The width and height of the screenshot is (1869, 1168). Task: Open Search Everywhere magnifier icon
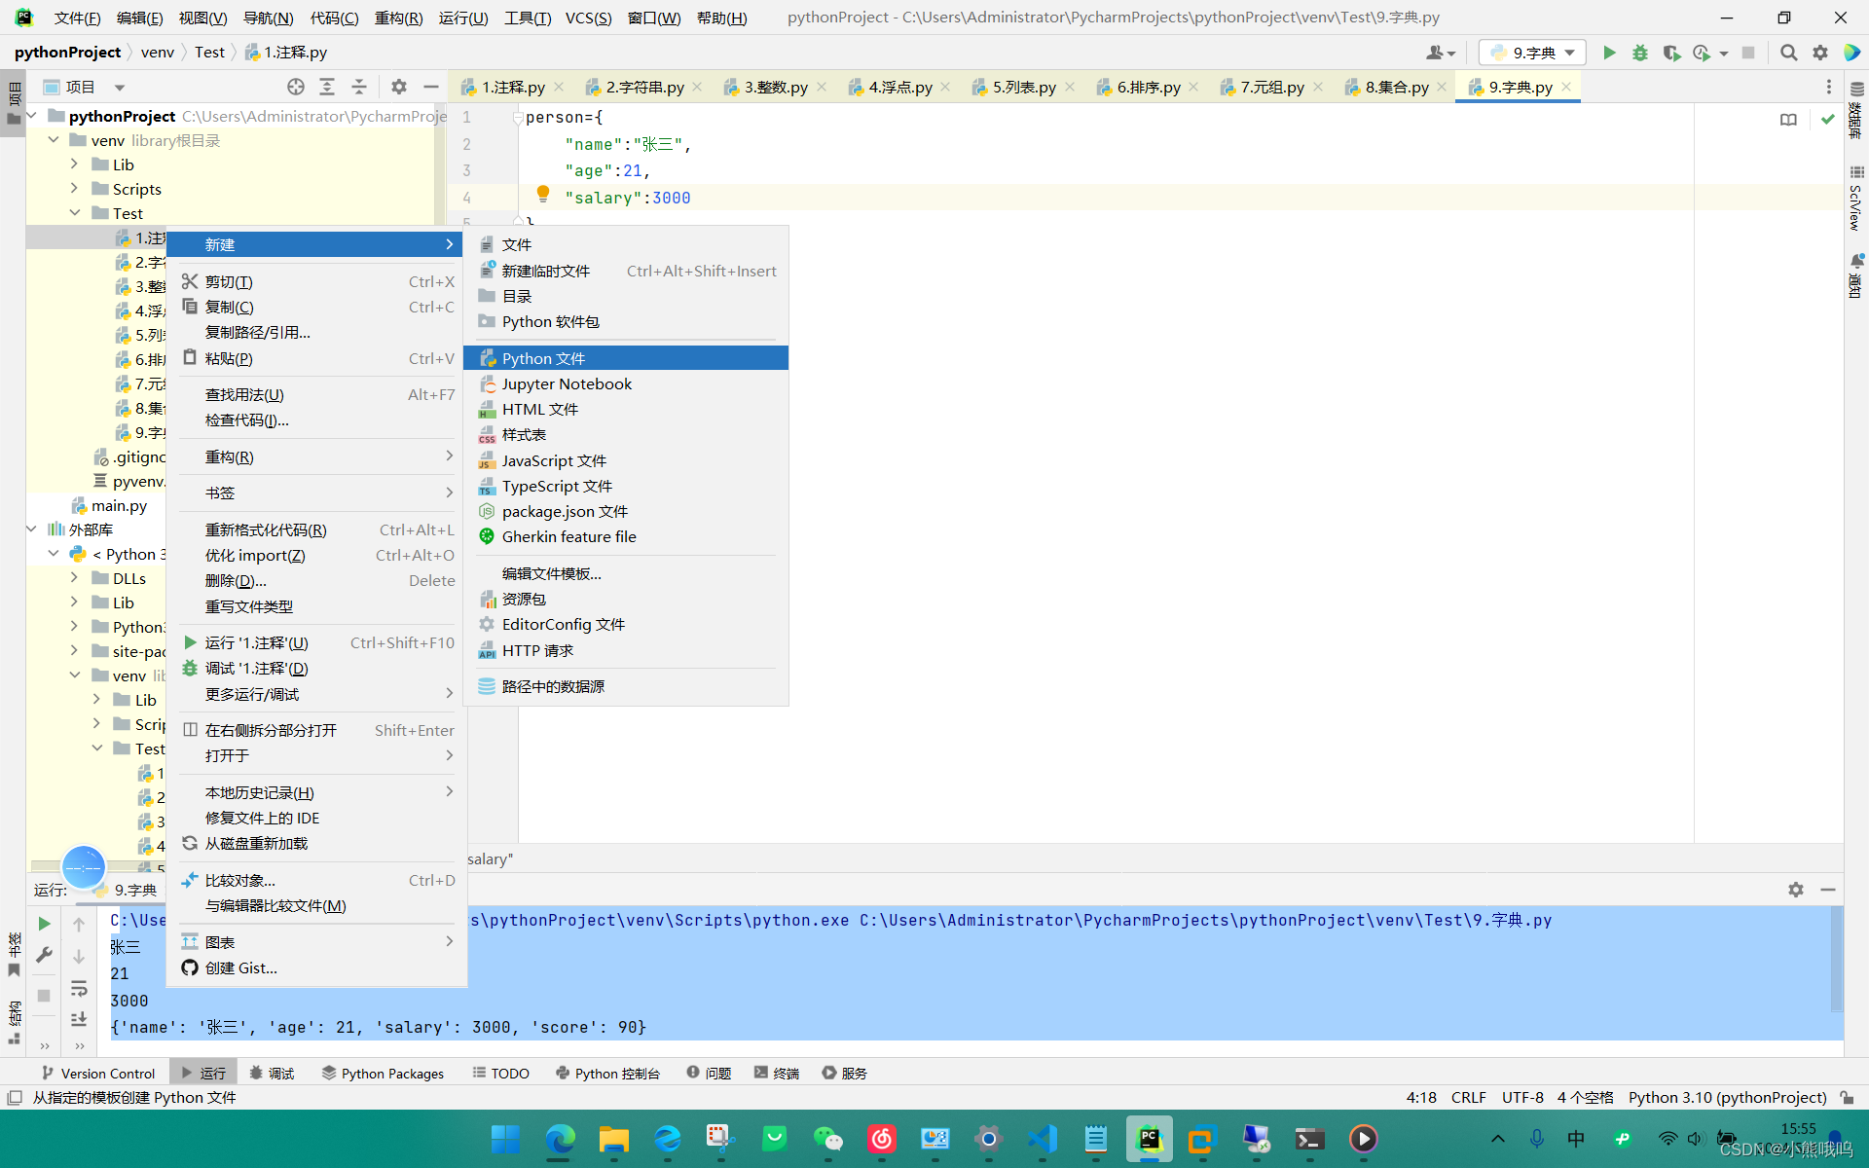(1788, 53)
